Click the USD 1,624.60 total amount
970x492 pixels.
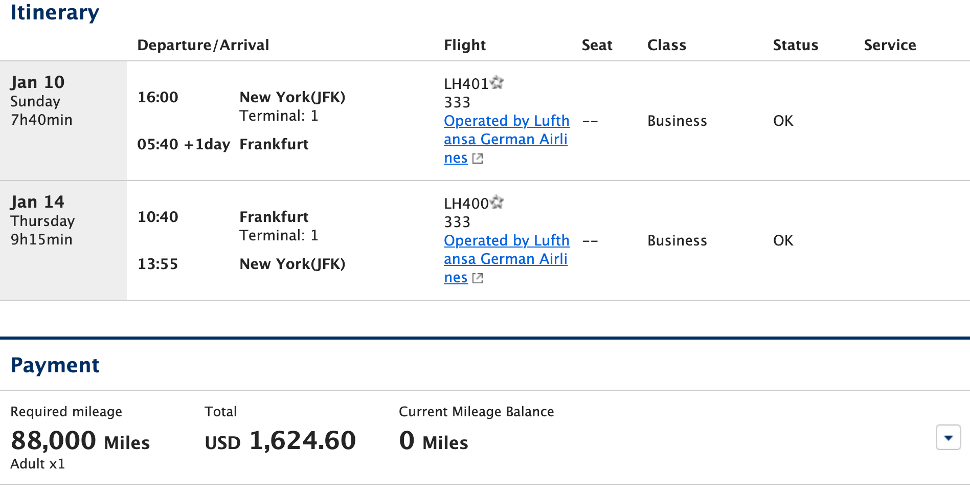(x=280, y=440)
